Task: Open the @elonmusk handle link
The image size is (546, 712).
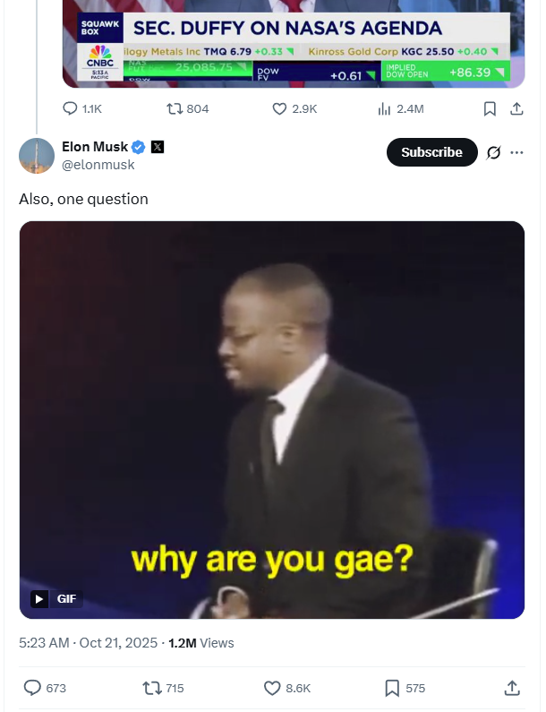Action: click(x=98, y=165)
